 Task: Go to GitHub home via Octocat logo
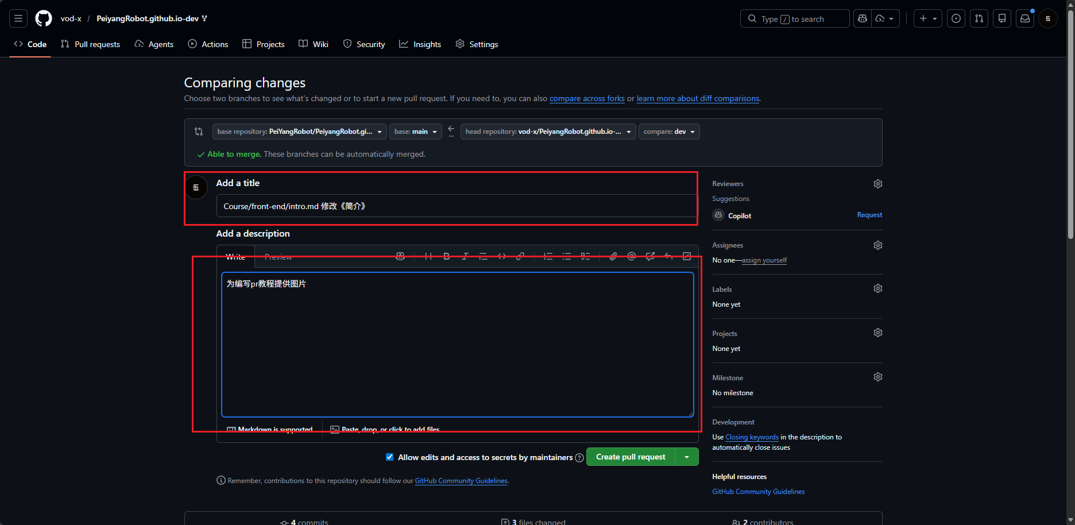pyautogui.click(x=44, y=18)
